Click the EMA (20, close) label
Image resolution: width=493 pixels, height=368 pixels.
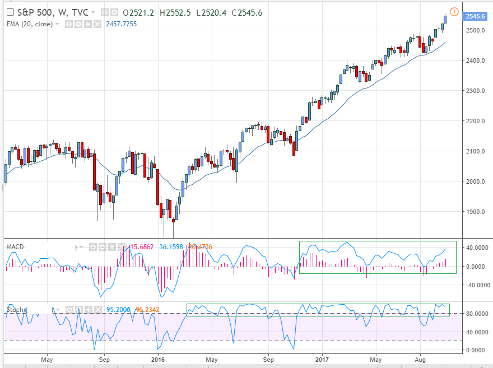pyautogui.click(x=30, y=24)
